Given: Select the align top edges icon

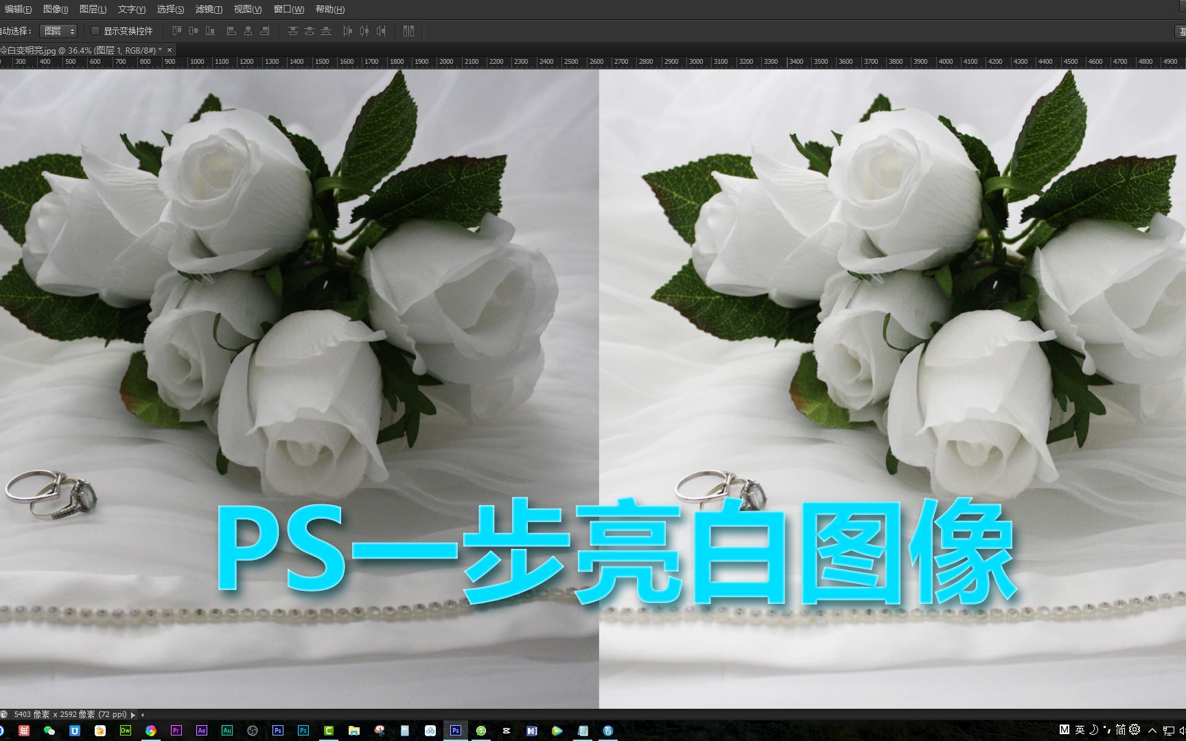Looking at the screenshot, I should pos(176,31).
